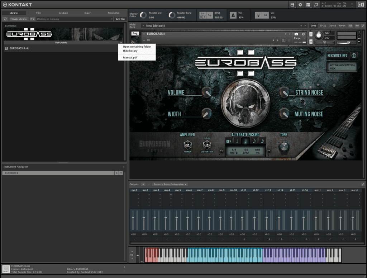This screenshot has width=367, height=278.
Task: Open Kontakt options via the gear icon
Action: (x=300, y=5)
